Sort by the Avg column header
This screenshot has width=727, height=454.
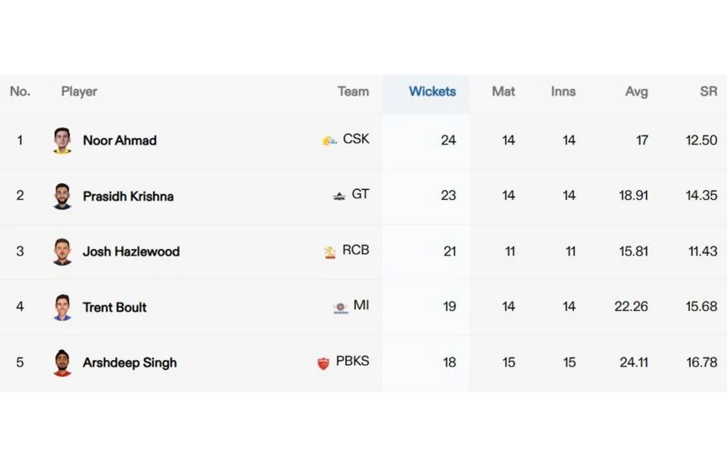click(636, 92)
